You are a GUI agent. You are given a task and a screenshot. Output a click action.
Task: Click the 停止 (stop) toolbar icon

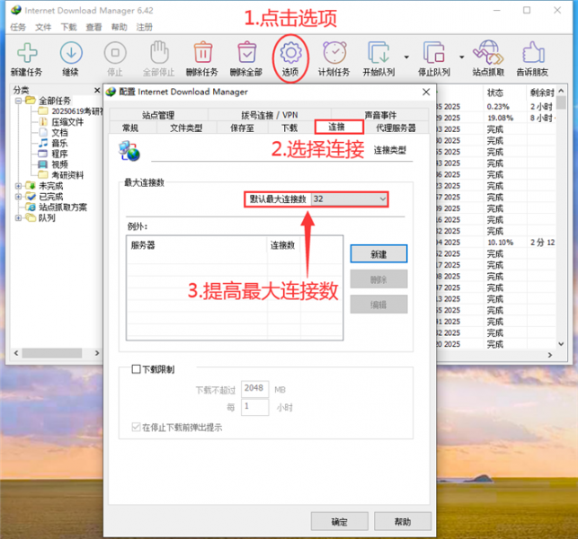click(x=115, y=53)
